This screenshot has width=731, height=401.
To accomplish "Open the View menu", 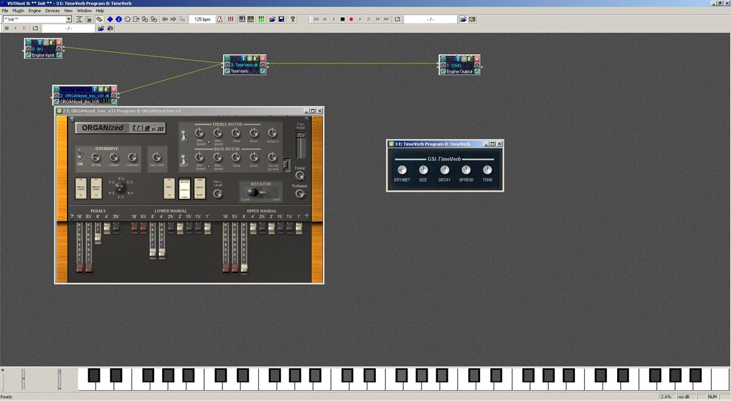I will coord(68,10).
